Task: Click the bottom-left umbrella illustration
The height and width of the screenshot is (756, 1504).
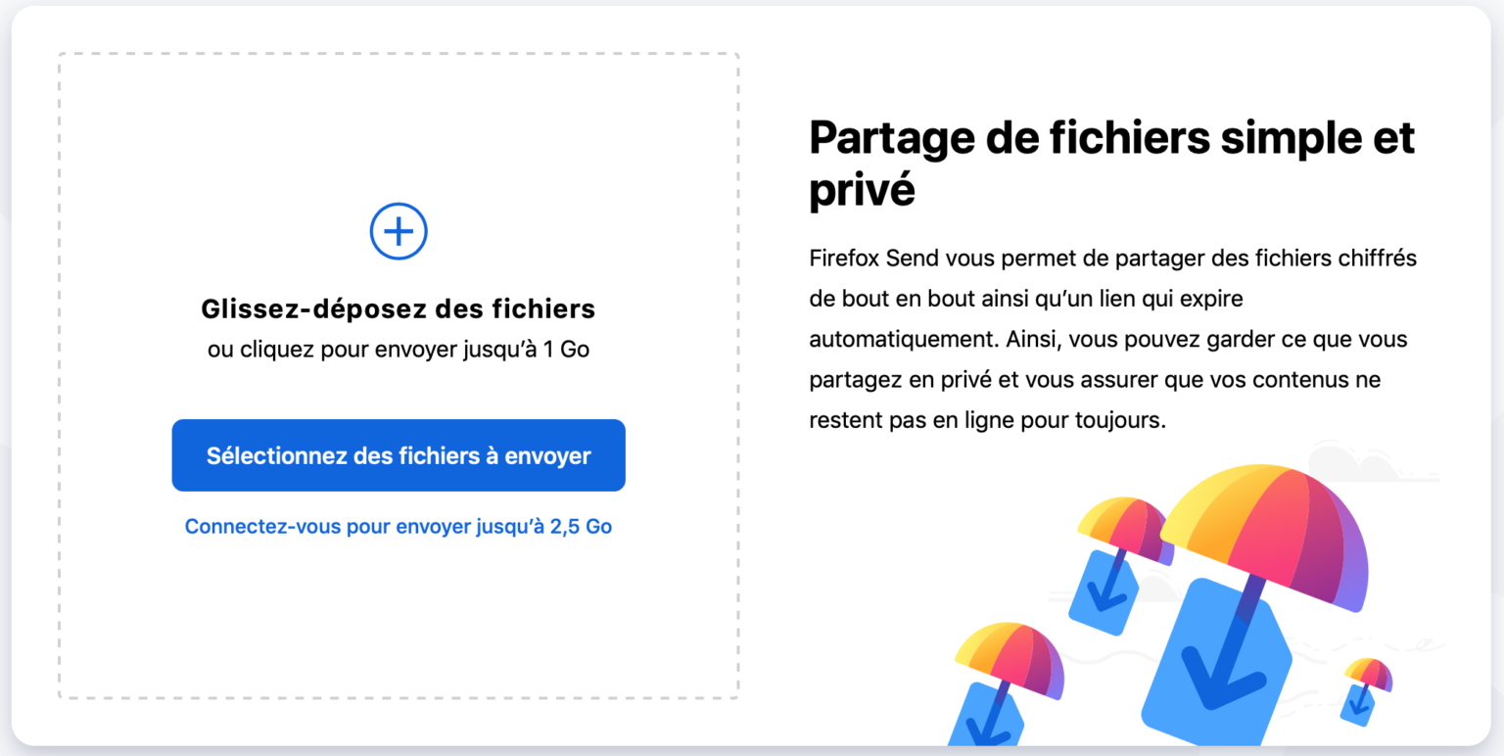Action: 1010,656
